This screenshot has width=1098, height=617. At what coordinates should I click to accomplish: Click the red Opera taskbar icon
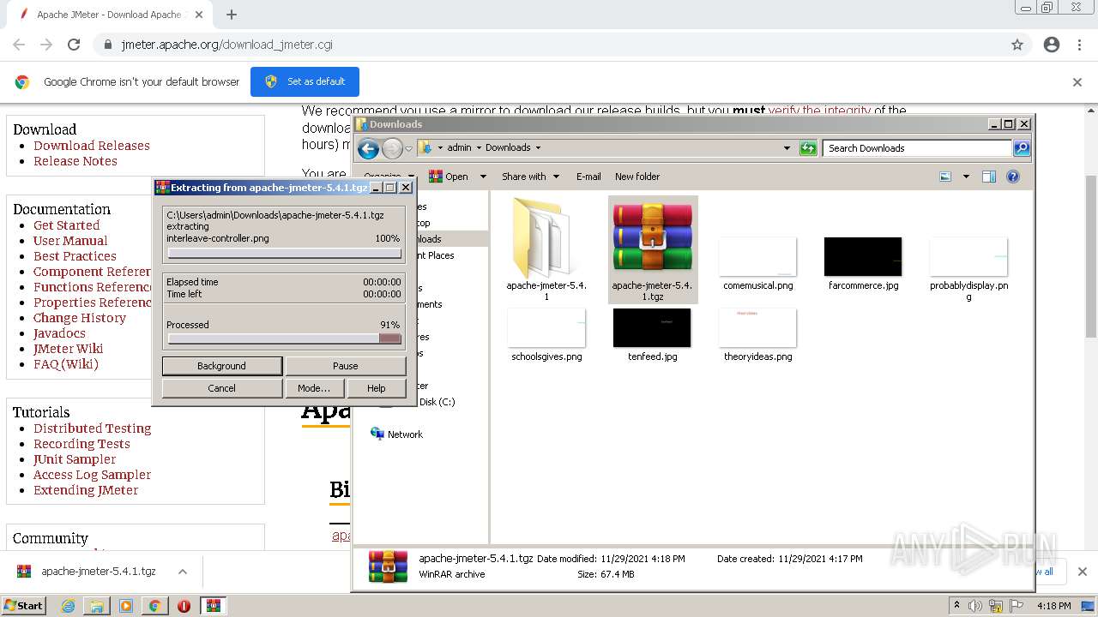pos(184,606)
